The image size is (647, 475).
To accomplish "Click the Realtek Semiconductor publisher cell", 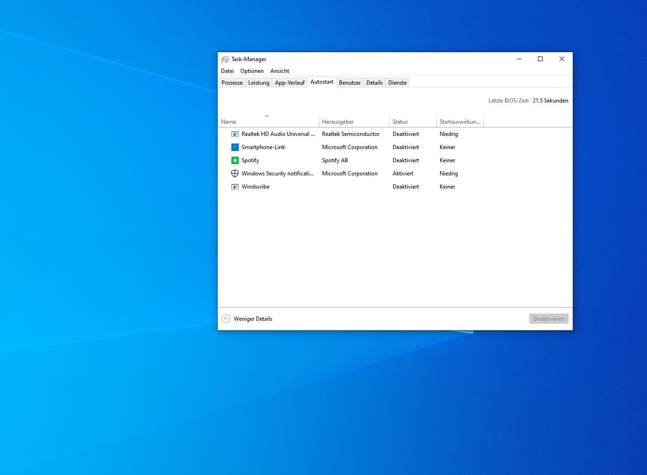I will (x=351, y=134).
